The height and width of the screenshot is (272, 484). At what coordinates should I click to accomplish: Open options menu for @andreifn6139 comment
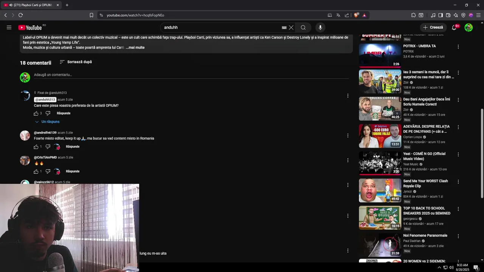coord(348,136)
